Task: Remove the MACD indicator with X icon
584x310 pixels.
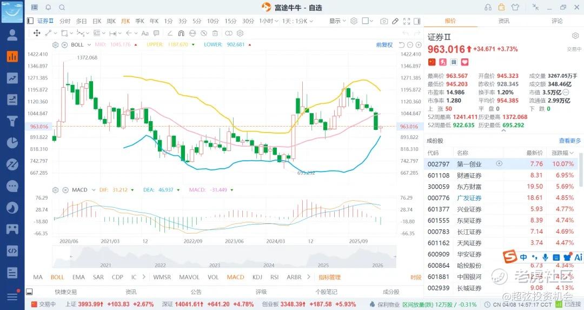Action: tap(65, 190)
